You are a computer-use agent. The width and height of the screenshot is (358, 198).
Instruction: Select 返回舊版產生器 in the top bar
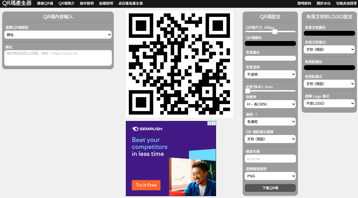click(x=131, y=3)
